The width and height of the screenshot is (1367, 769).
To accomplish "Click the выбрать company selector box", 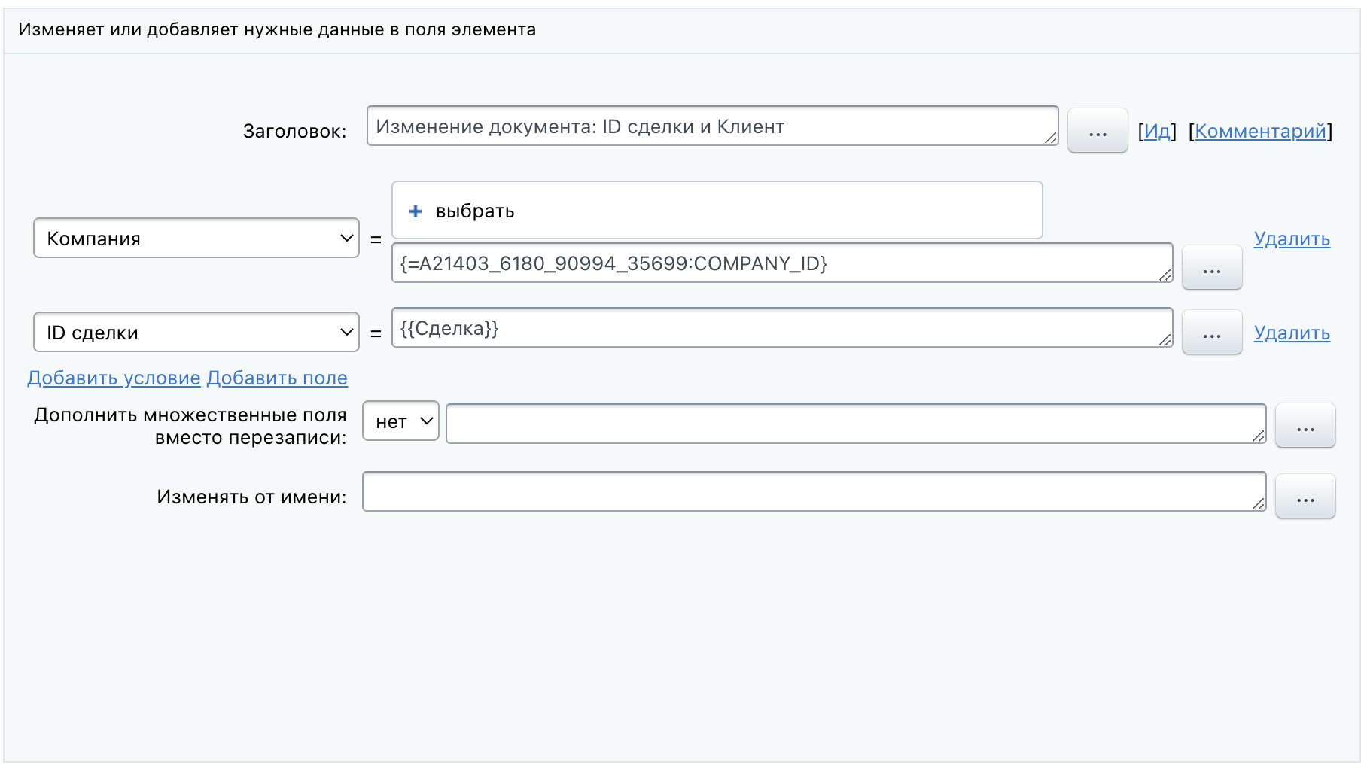I will point(717,211).
